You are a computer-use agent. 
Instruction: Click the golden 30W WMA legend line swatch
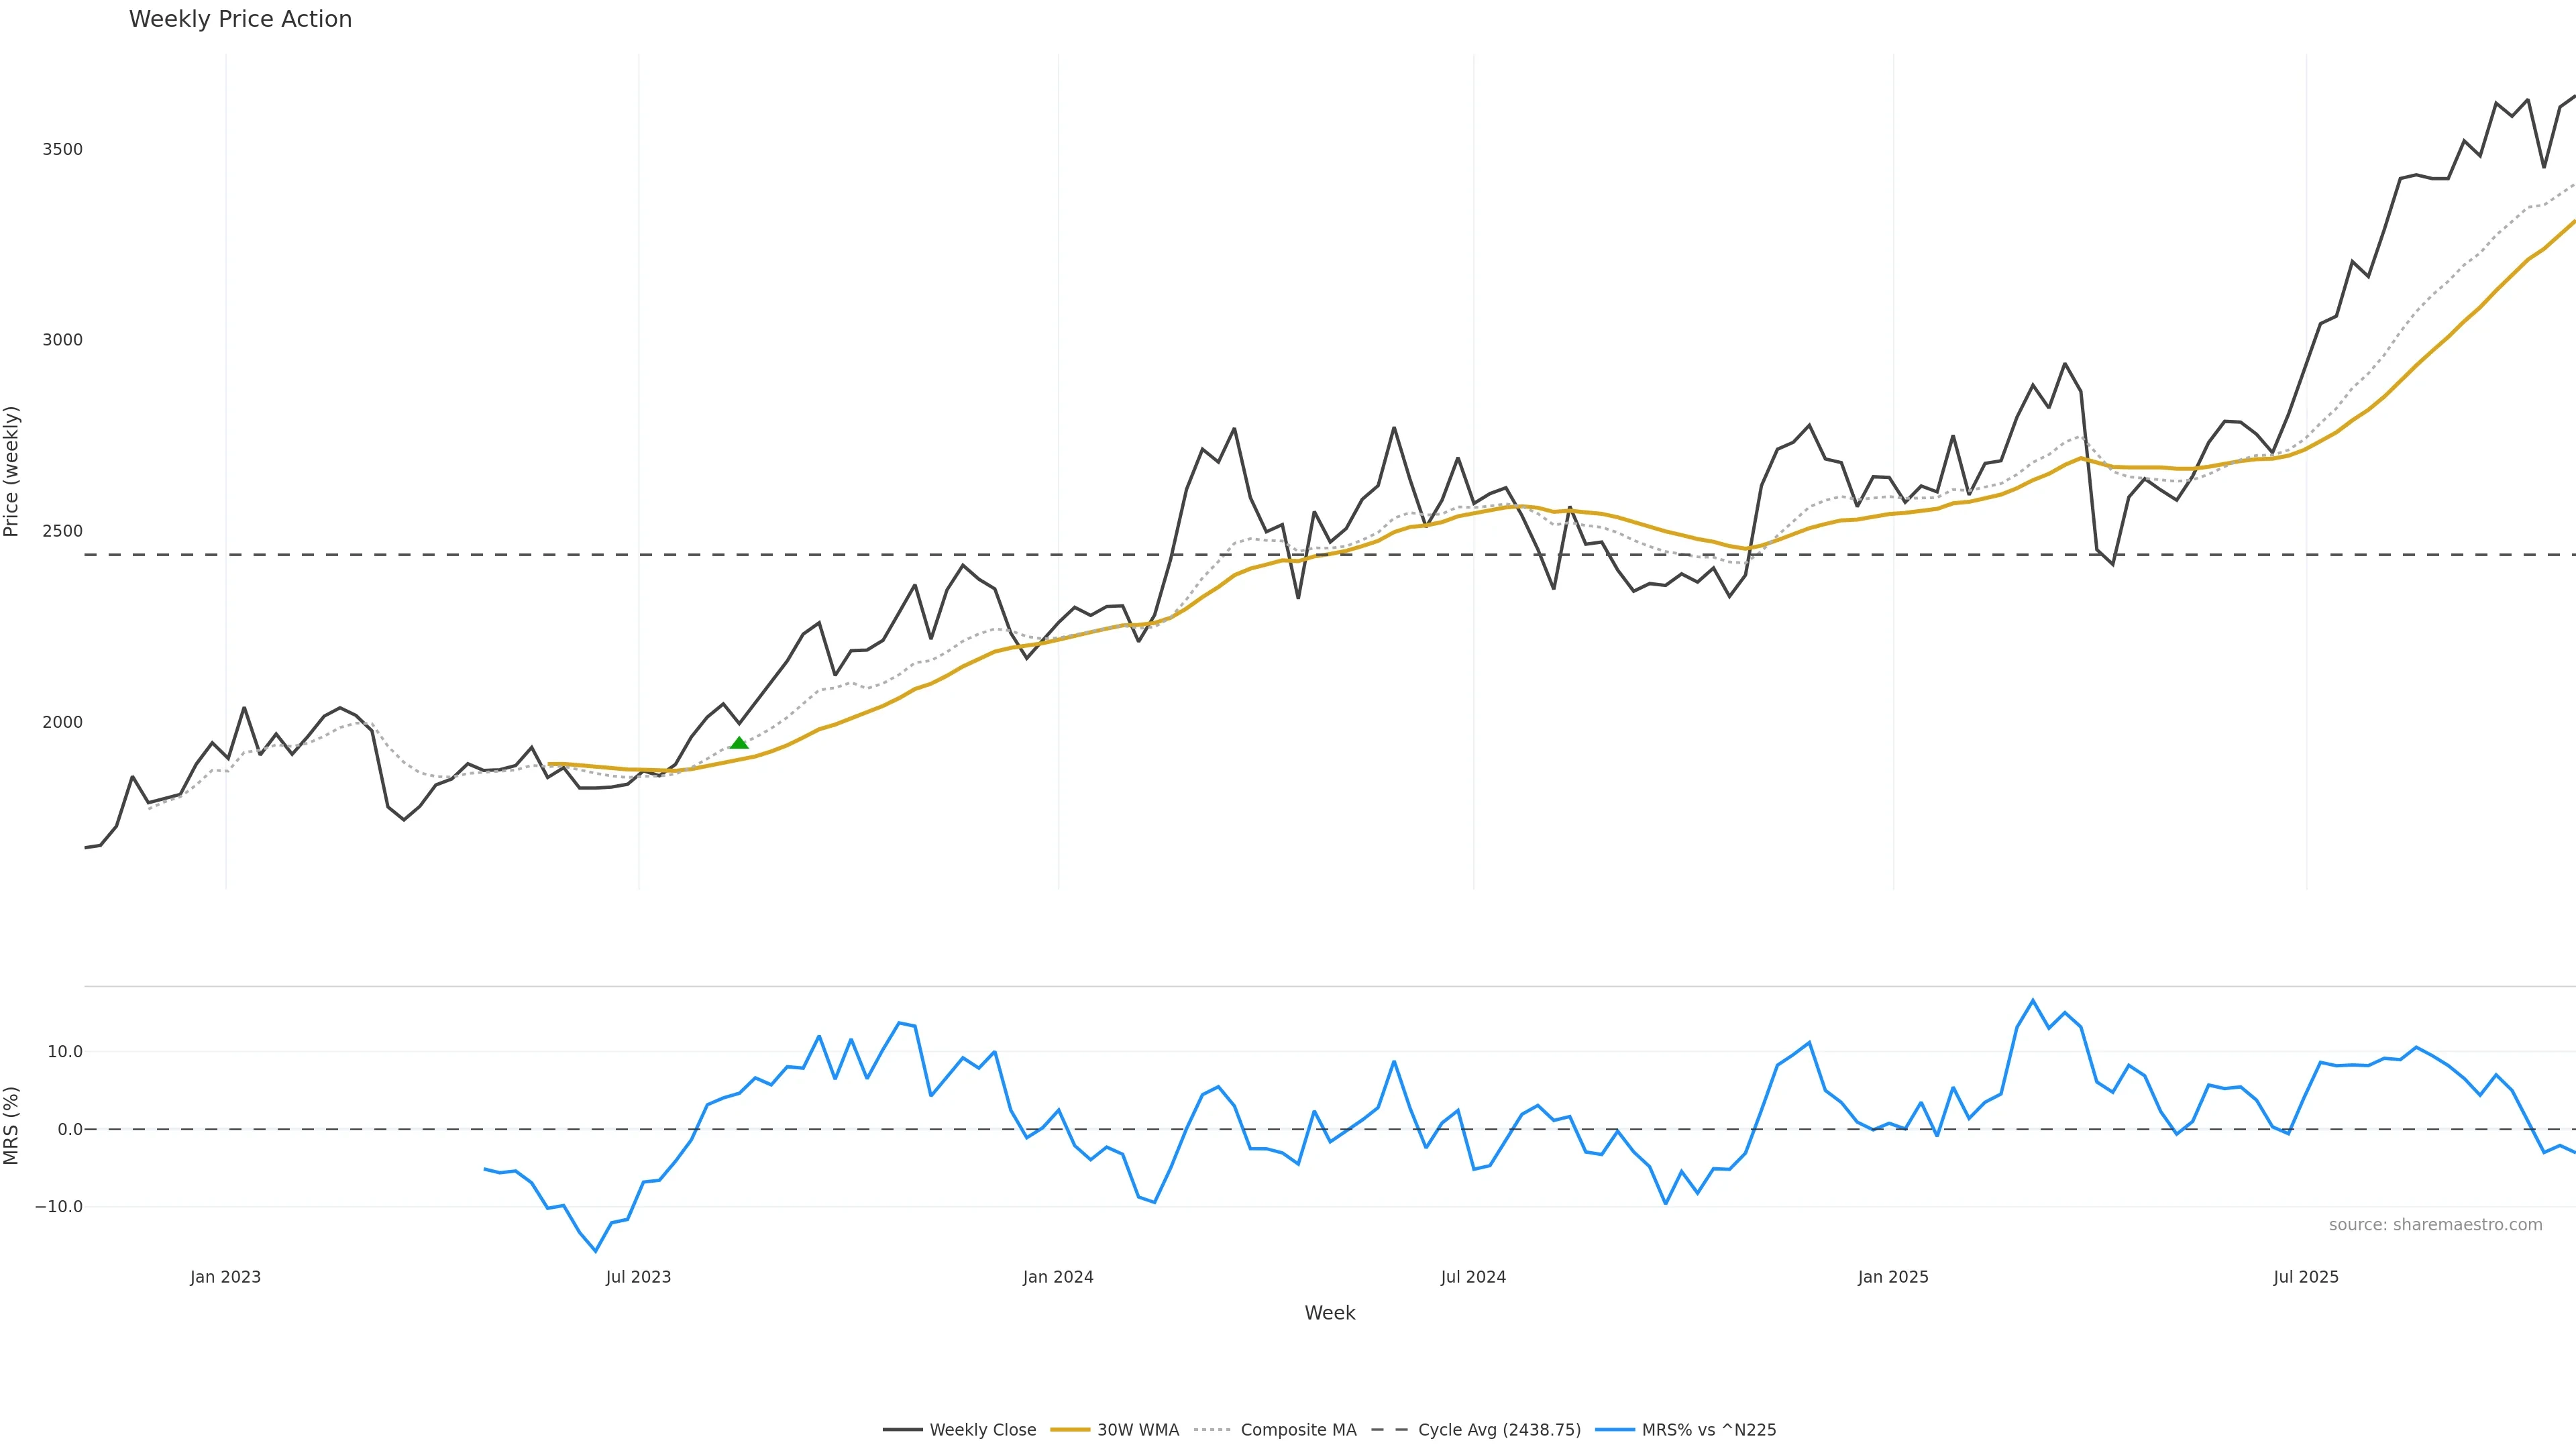[1070, 1430]
